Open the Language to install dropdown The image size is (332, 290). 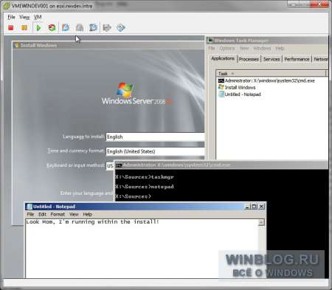(155, 137)
